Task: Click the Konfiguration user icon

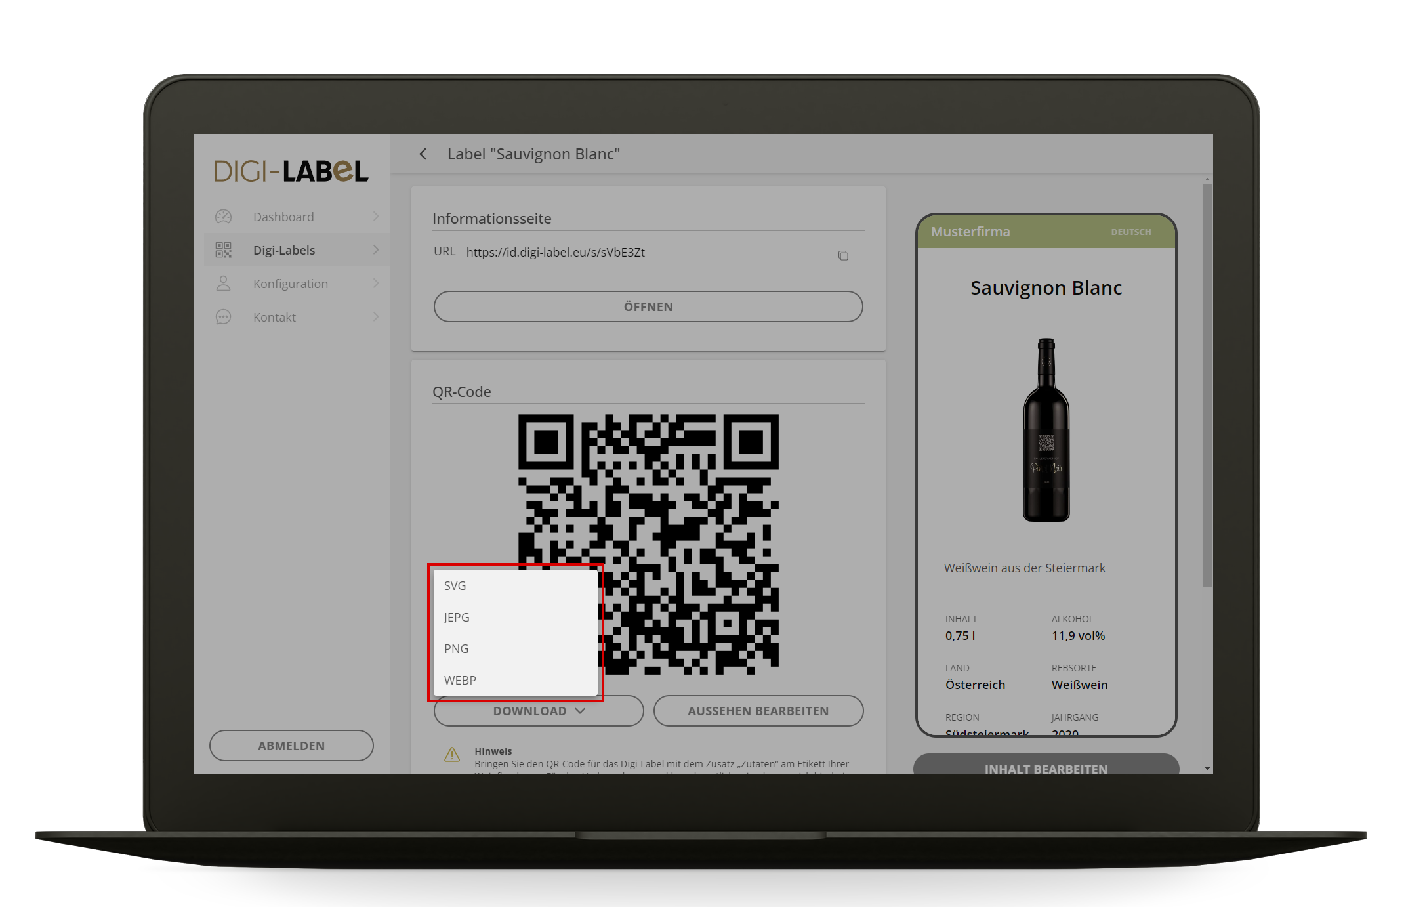Action: [x=224, y=284]
